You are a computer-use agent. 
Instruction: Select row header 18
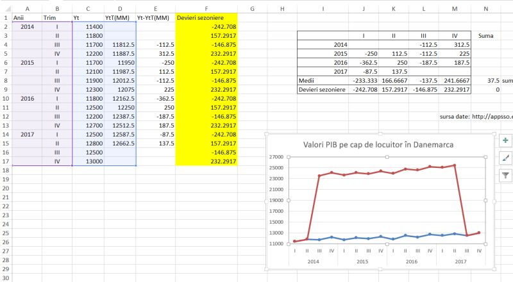pos(6,170)
